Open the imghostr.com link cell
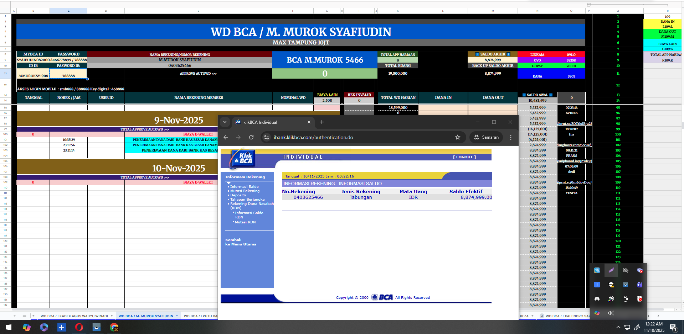 (x=574, y=145)
